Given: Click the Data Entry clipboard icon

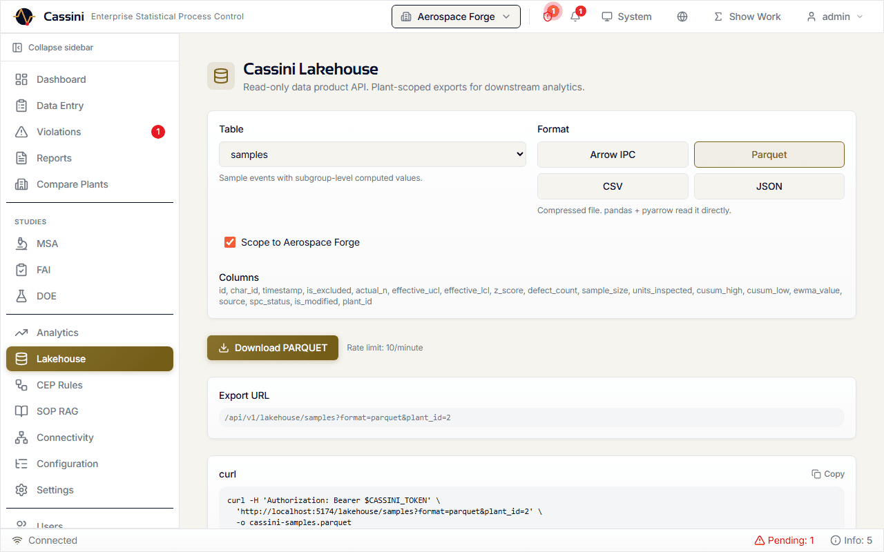Looking at the screenshot, I should click(x=21, y=106).
